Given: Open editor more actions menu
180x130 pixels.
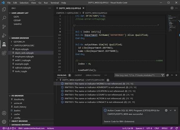Looking at the screenshot, I should tap(176, 8).
